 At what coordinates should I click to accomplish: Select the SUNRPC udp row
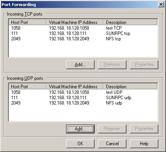(x=83, y=98)
